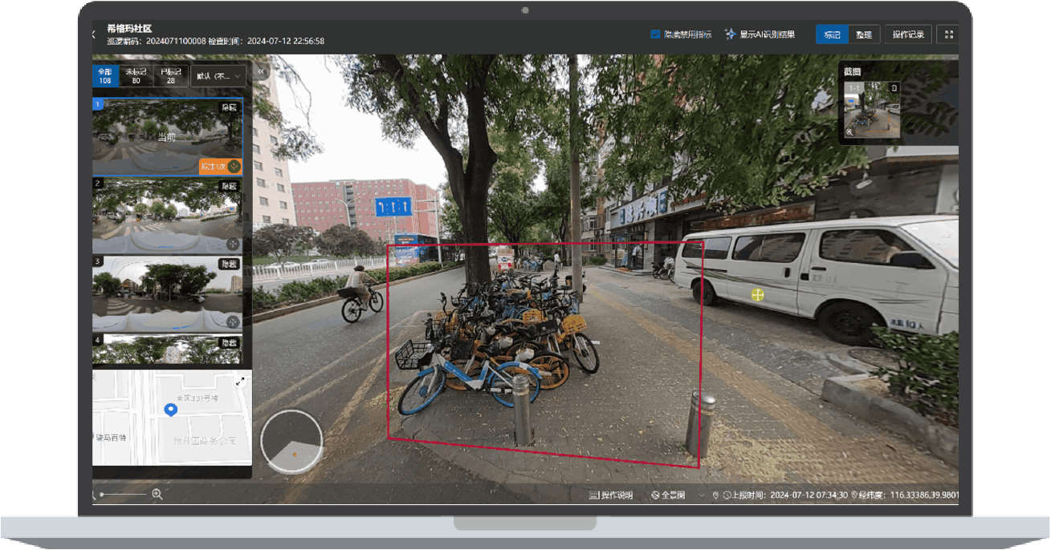
Task: Hide panorama 2 using its top-right label
Action: tap(230, 186)
